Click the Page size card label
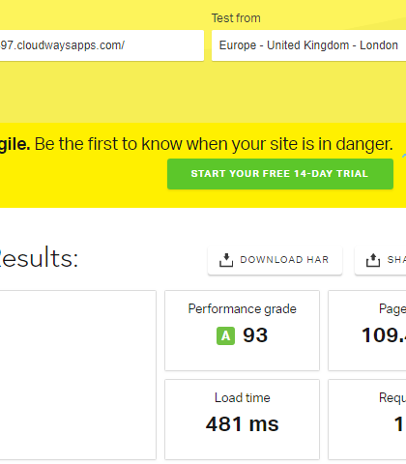 click(392, 309)
